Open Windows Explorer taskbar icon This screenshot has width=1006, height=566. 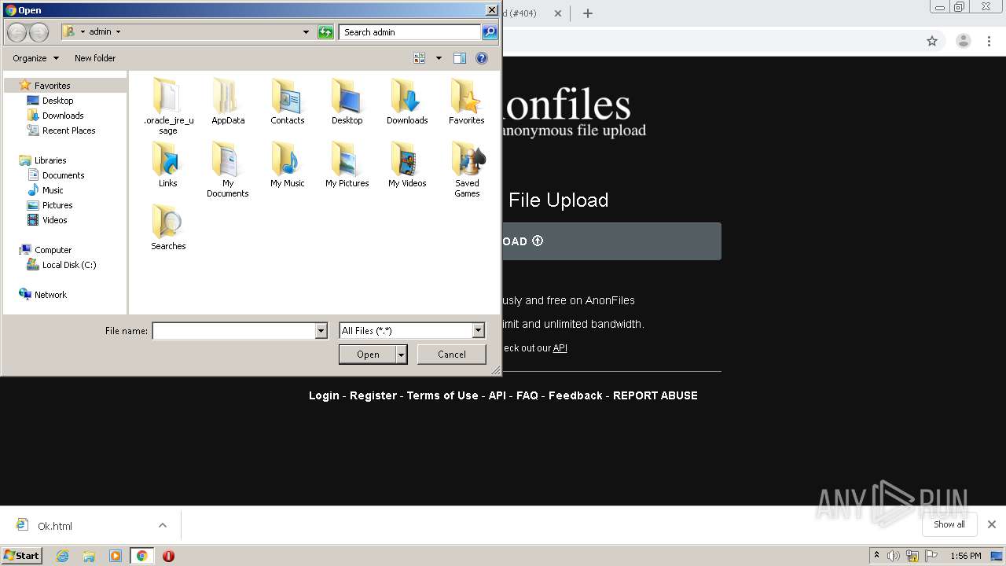(x=89, y=556)
